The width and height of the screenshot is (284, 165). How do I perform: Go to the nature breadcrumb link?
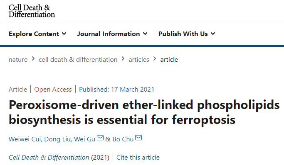[18, 60]
